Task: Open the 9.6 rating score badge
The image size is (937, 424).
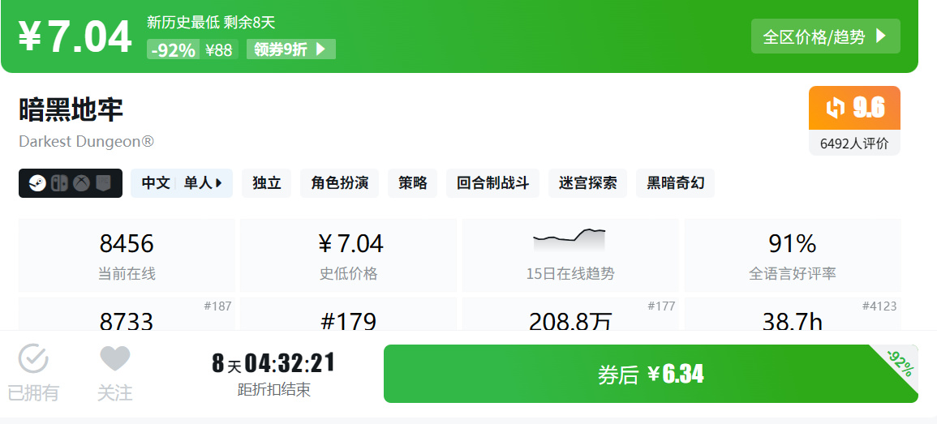Action: coord(854,108)
